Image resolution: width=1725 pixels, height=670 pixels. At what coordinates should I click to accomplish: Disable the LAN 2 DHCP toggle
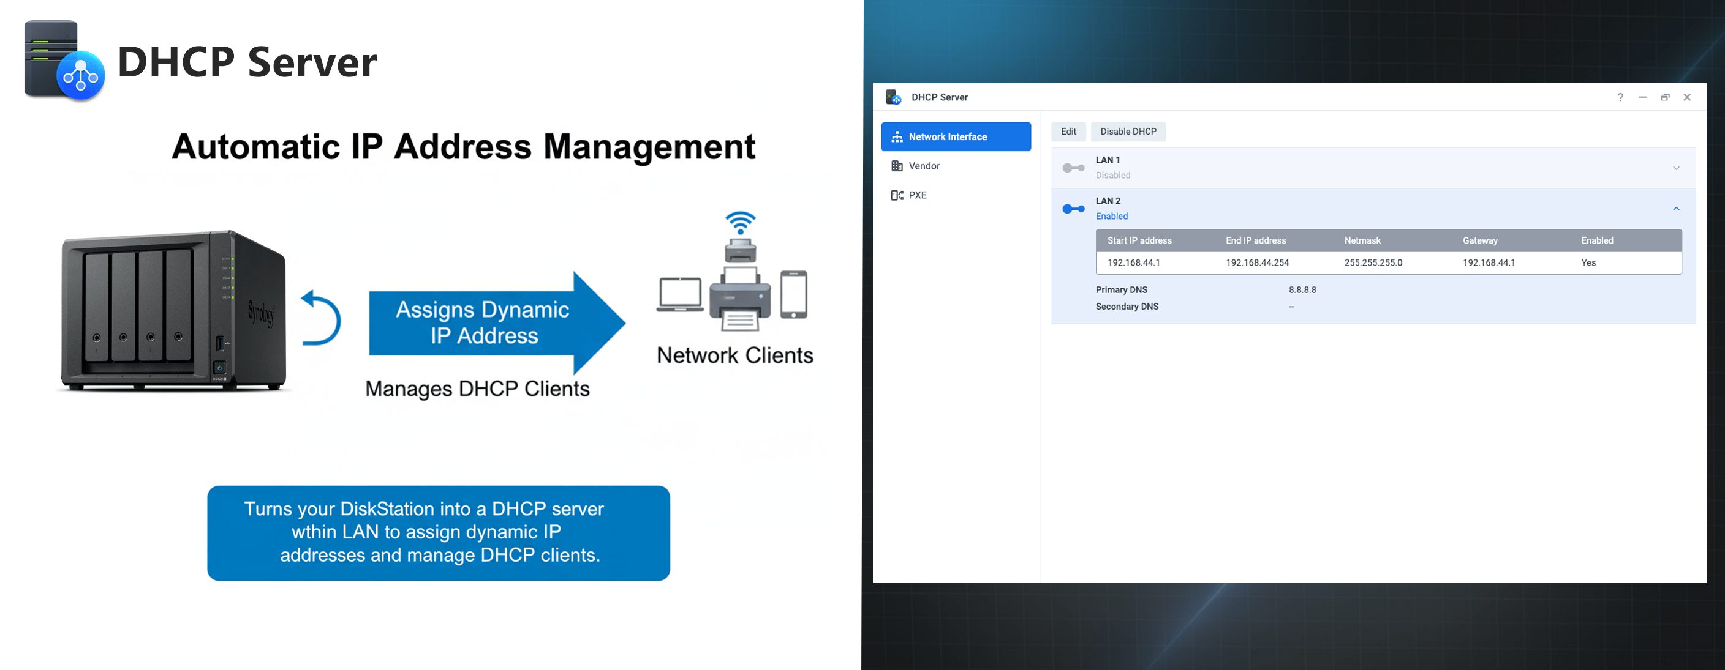(1072, 208)
